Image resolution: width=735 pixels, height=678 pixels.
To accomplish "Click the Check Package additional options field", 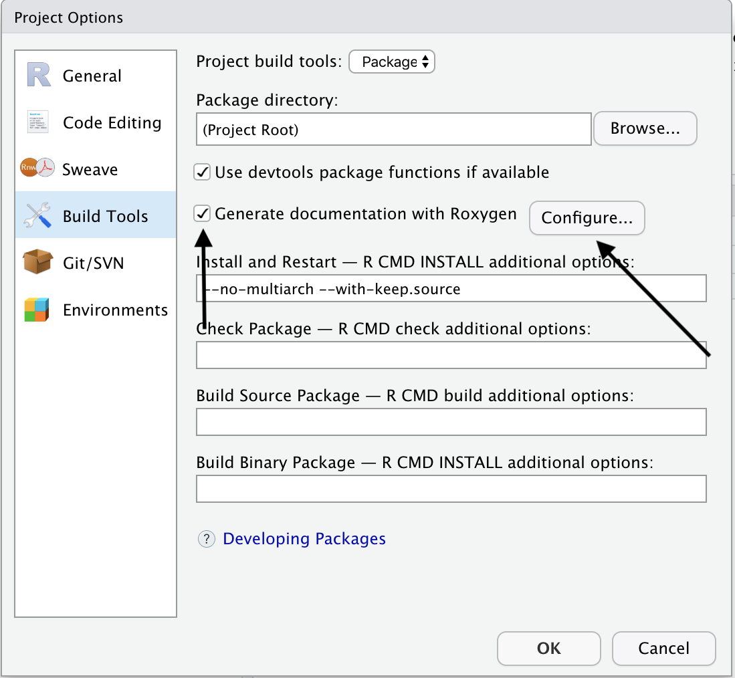I will click(451, 355).
